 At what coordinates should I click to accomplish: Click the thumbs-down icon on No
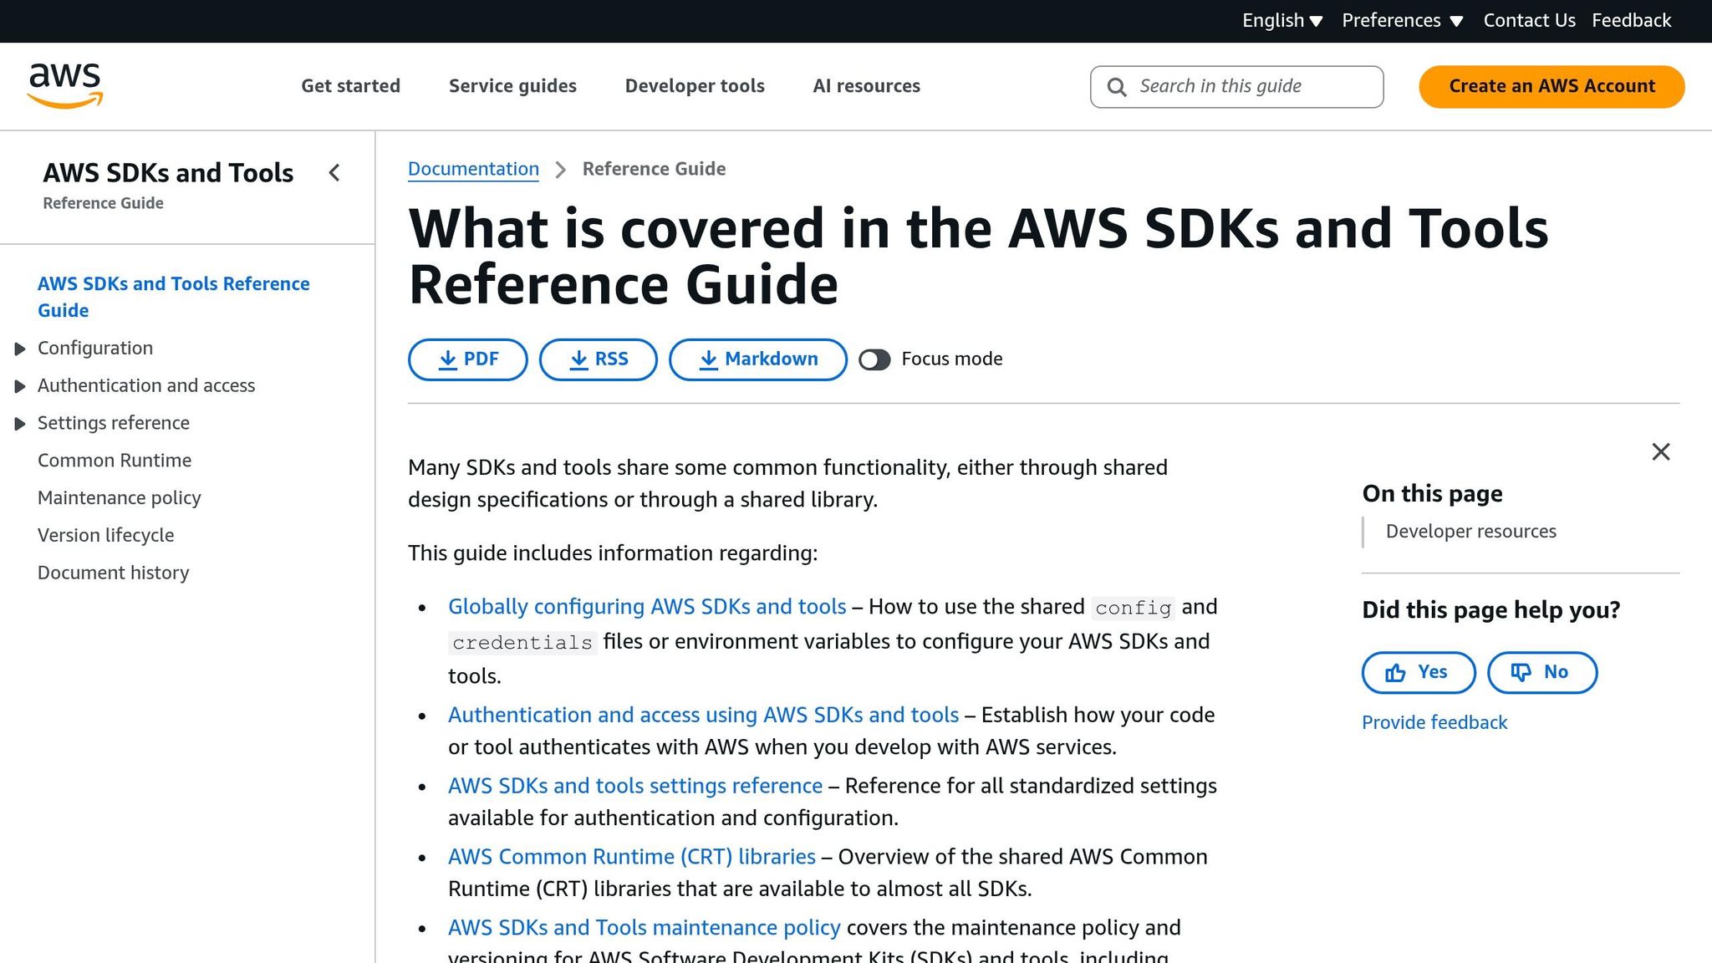point(1521,673)
